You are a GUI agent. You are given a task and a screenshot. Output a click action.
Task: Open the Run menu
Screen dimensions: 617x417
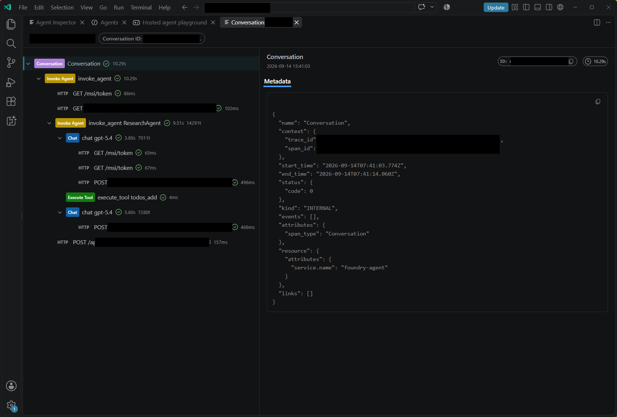119,7
